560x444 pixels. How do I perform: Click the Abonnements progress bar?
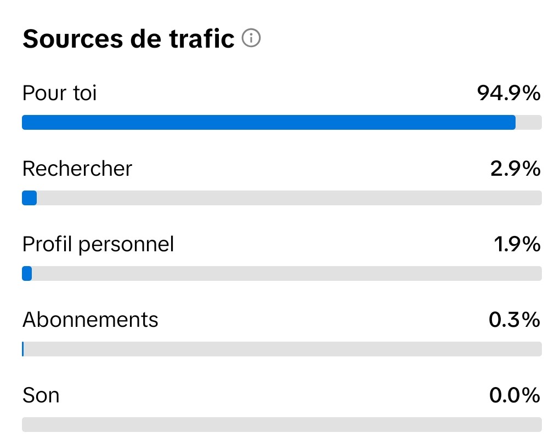pos(282,349)
